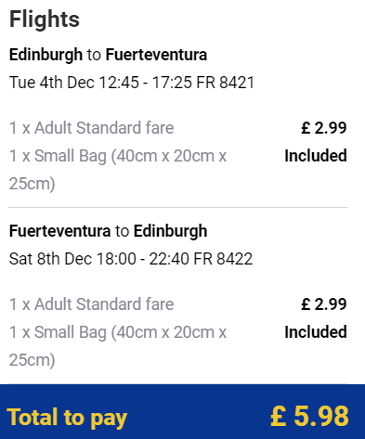Click Edinburgh in the return route
The image size is (365, 439).
(170, 231)
